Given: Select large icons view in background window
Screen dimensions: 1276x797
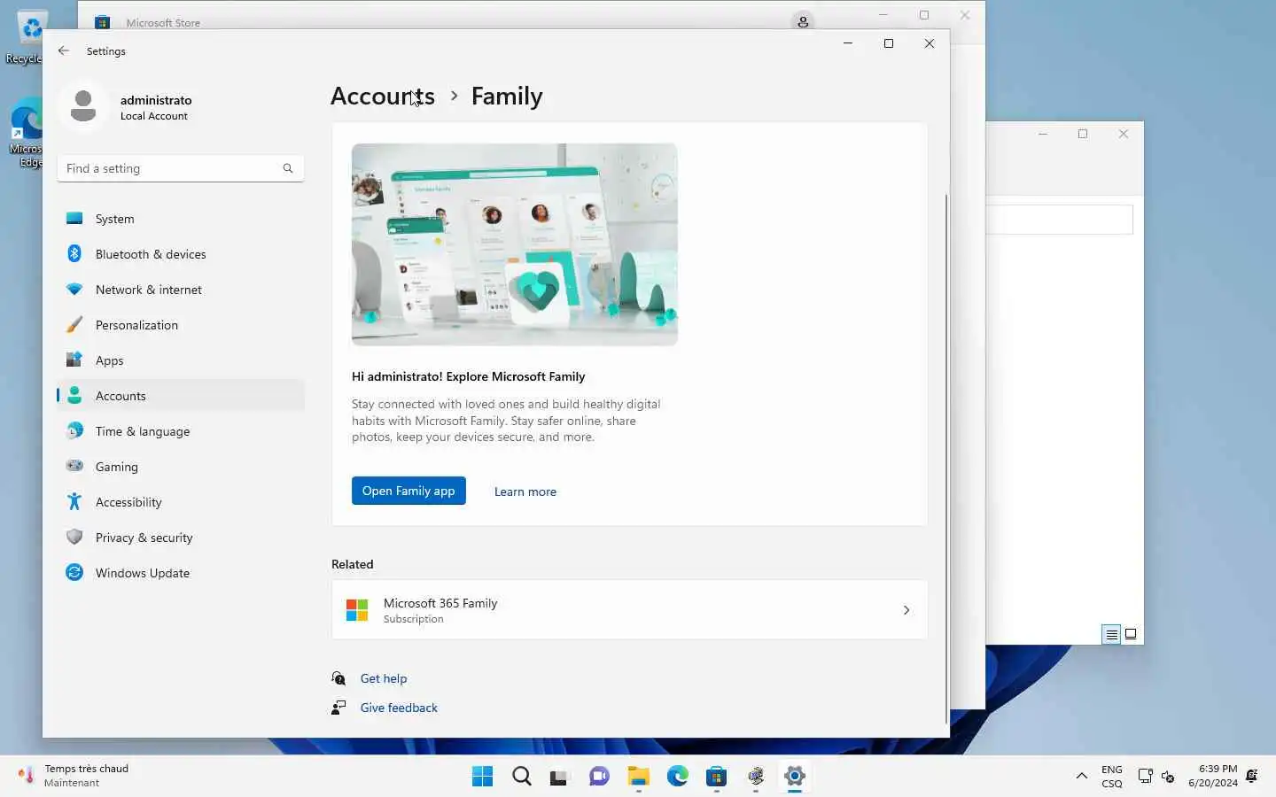Looking at the screenshot, I should [x=1131, y=634].
